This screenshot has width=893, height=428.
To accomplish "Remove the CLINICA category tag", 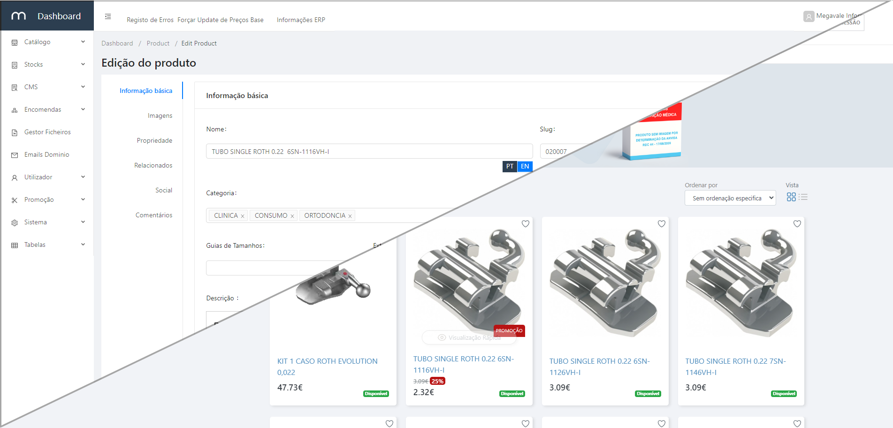I will pyautogui.click(x=243, y=216).
